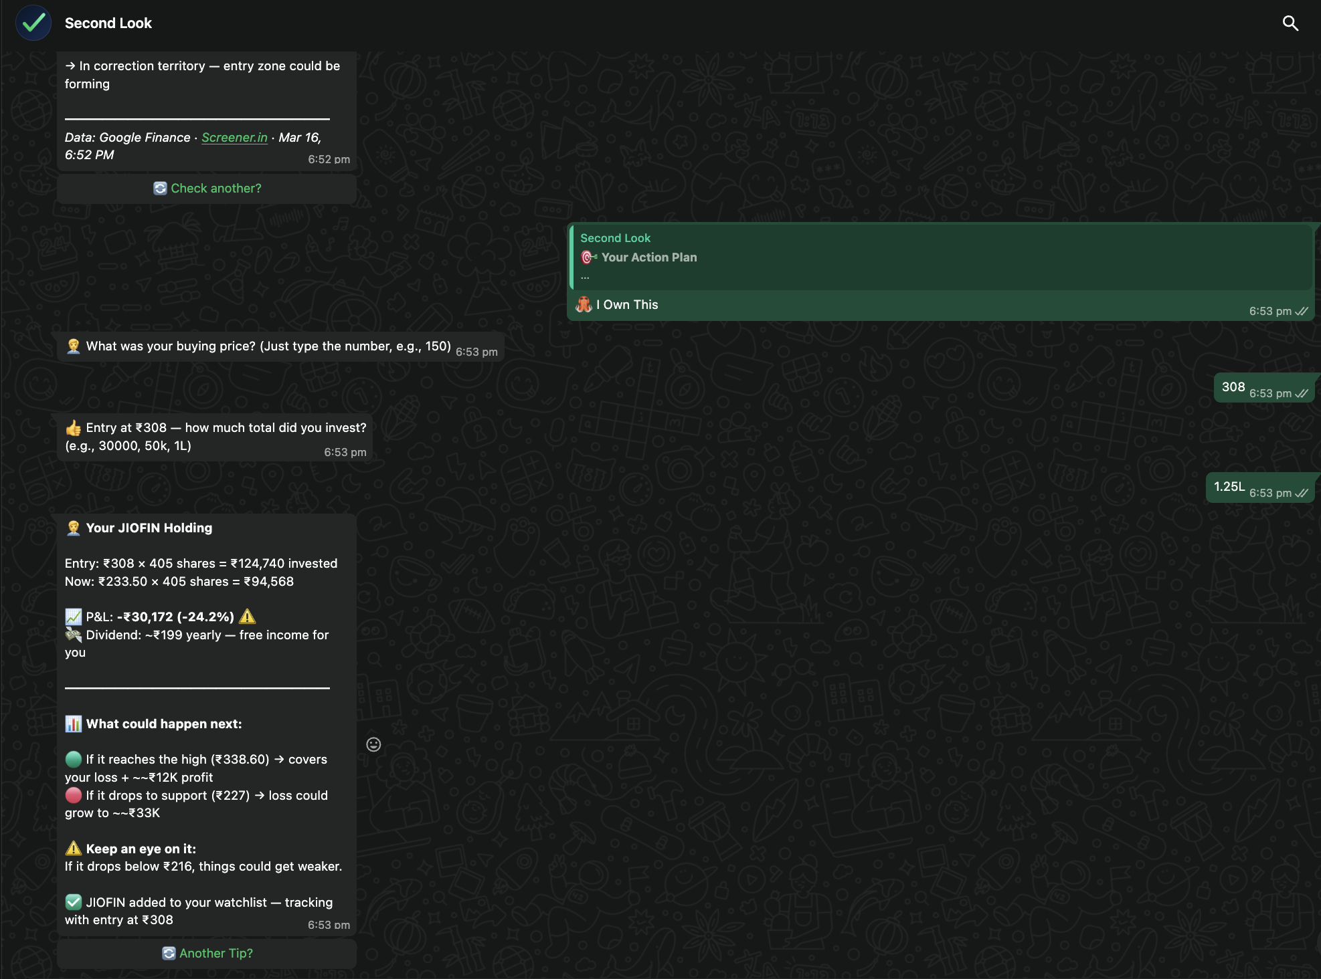Click the 6:52 pm timestamp on correction message
Image resolution: width=1321 pixels, height=979 pixels.
coord(328,159)
